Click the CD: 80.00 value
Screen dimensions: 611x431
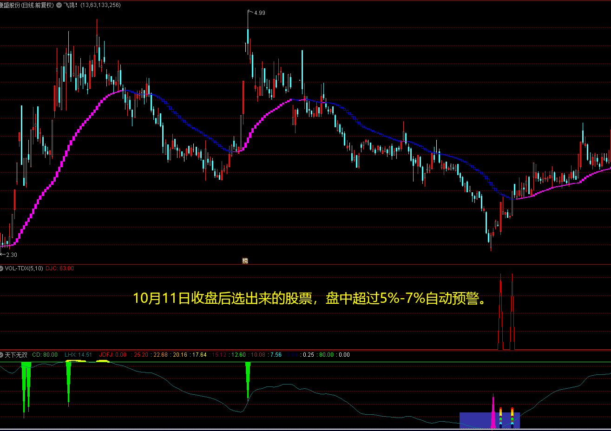point(45,355)
